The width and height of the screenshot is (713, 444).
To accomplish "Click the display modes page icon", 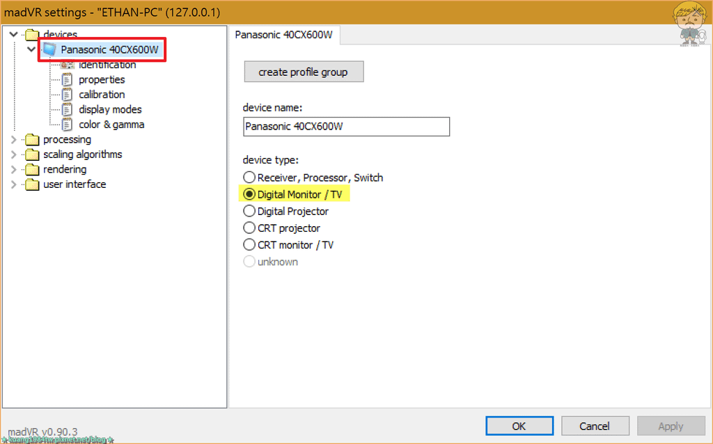I will (68, 109).
